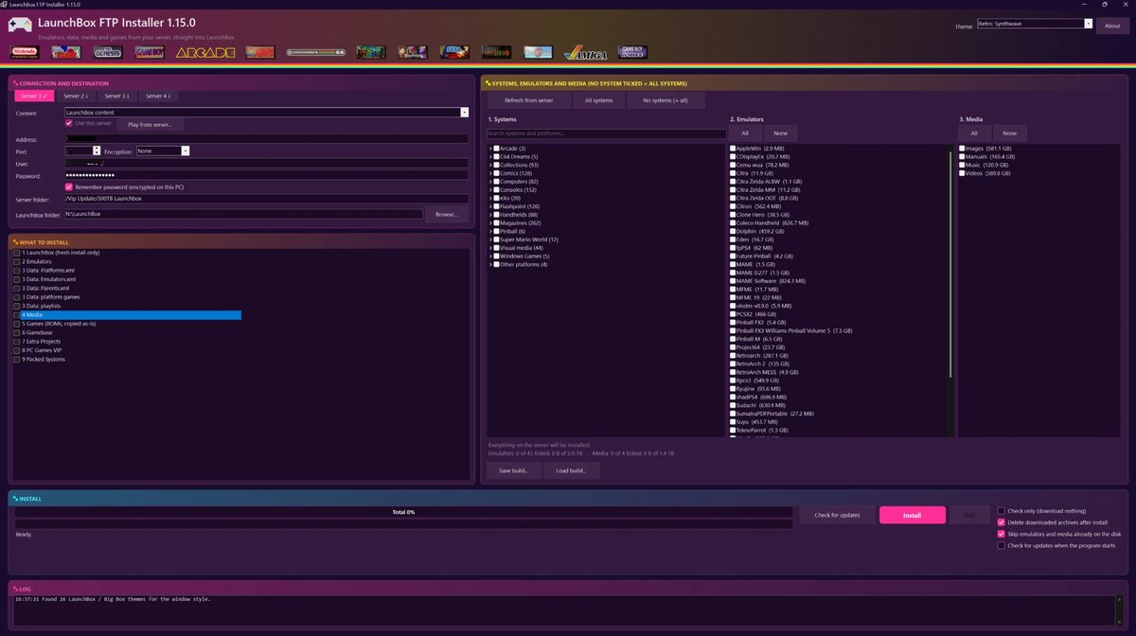Viewport: 1136px width, 636px height.
Task: Expand the Consoles tree node
Action: point(489,189)
